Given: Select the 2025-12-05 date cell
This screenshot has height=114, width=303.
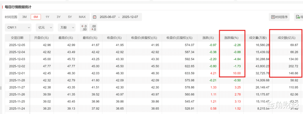Looking at the screenshot, I should coord(17,45).
